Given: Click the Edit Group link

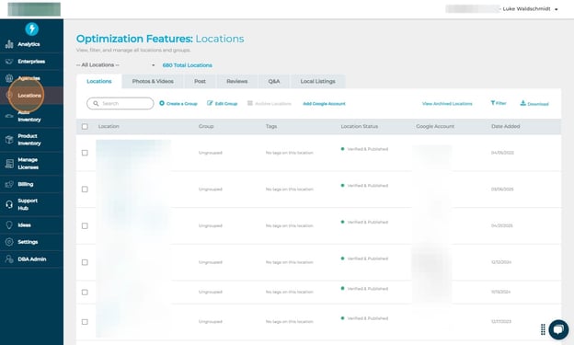Looking at the screenshot, I should pos(226,104).
